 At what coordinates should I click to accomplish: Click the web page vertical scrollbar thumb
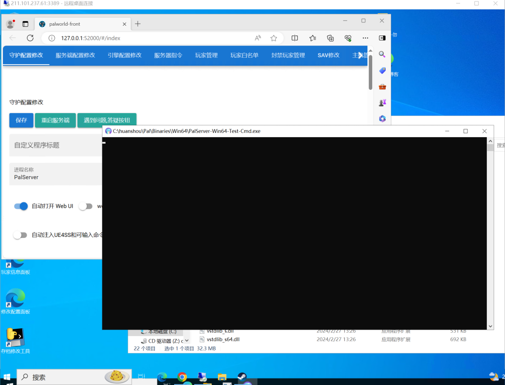point(370,72)
